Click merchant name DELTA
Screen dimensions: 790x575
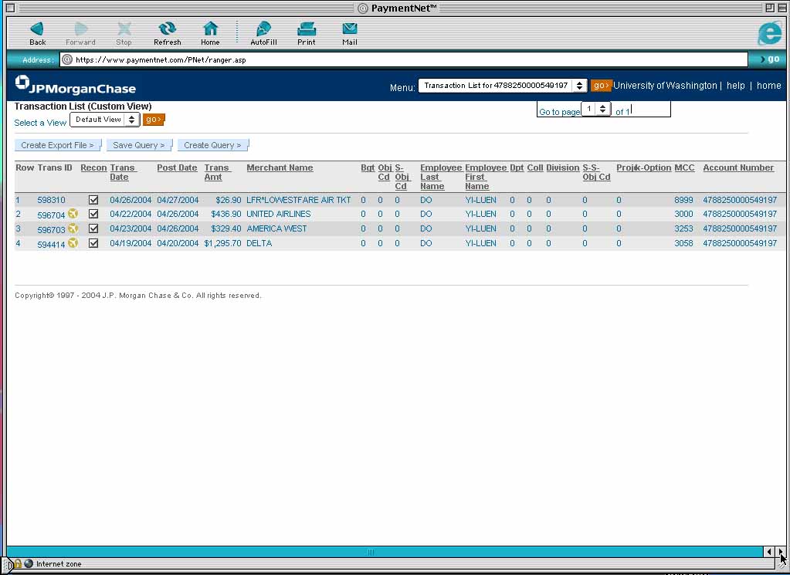click(x=259, y=243)
